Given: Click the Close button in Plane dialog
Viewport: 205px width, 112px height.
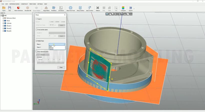Looking at the screenshot, I should click(x=61, y=67).
